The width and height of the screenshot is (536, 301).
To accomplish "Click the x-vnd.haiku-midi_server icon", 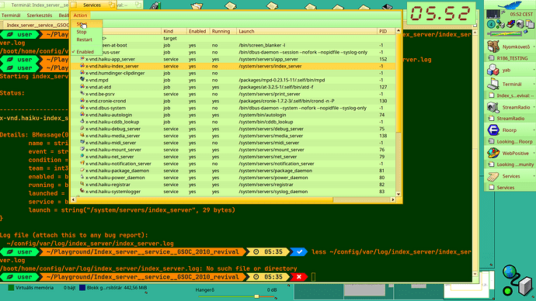I will click(82, 142).
